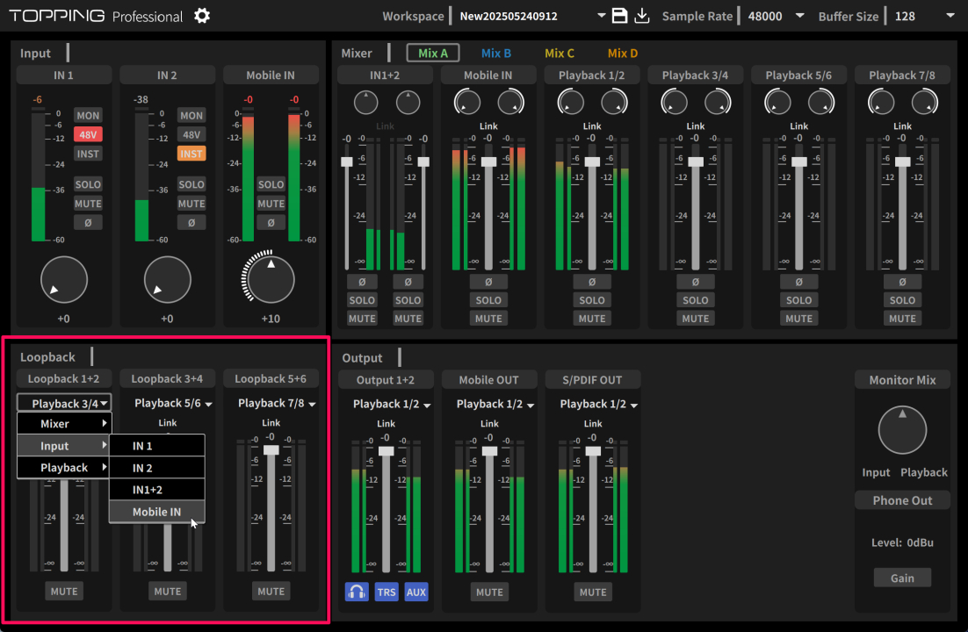Click the Mobile IN gain knob
Image resolution: width=968 pixels, height=632 pixels.
pyautogui.click(x=271, y=280)
